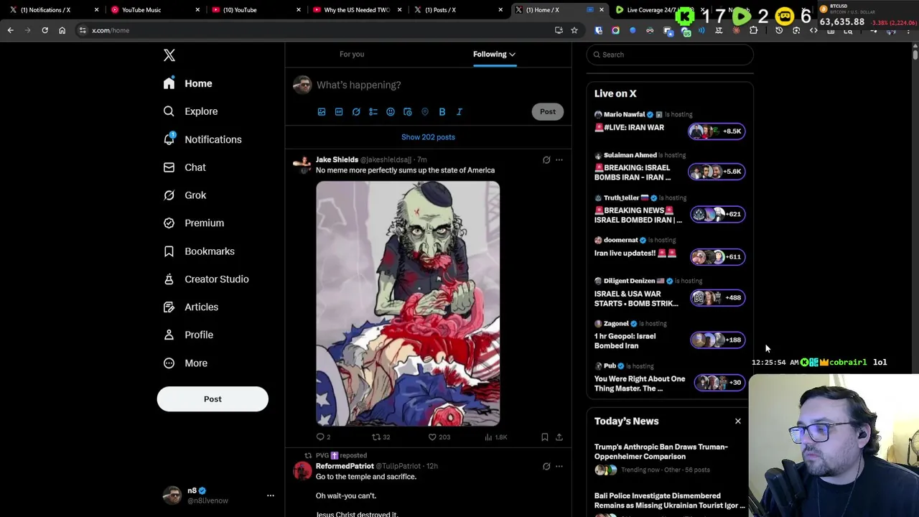Switch to the Posts / X browser tab
This screenshot has width=919, height=517.
click(x=458, y=10)
